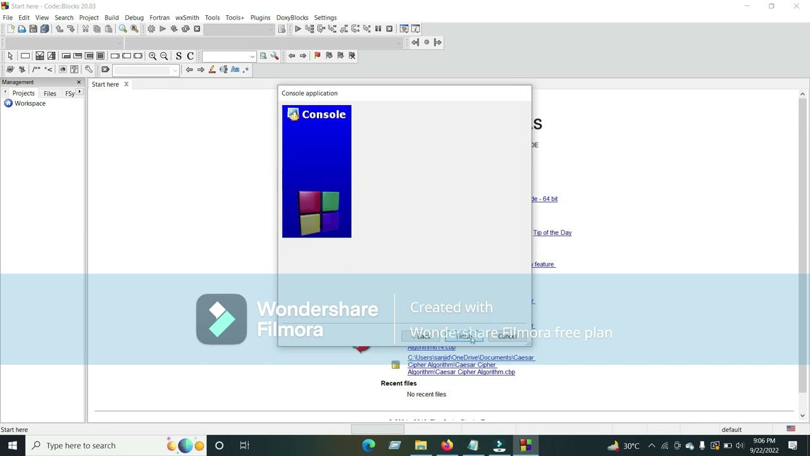Screen dimensions: 810x456
Task: Click the S toggle source icon
Action: pyautogui.click(x=178, y=56)
